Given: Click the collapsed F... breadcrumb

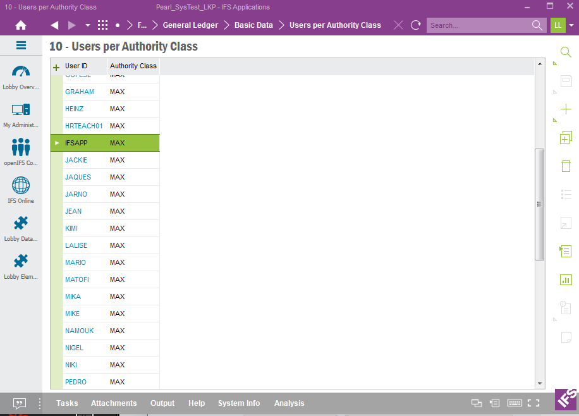Looking at the screenshot, I should (x=142, y=25).
